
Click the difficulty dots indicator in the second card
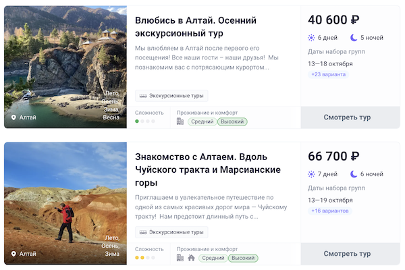click(145, 258)
